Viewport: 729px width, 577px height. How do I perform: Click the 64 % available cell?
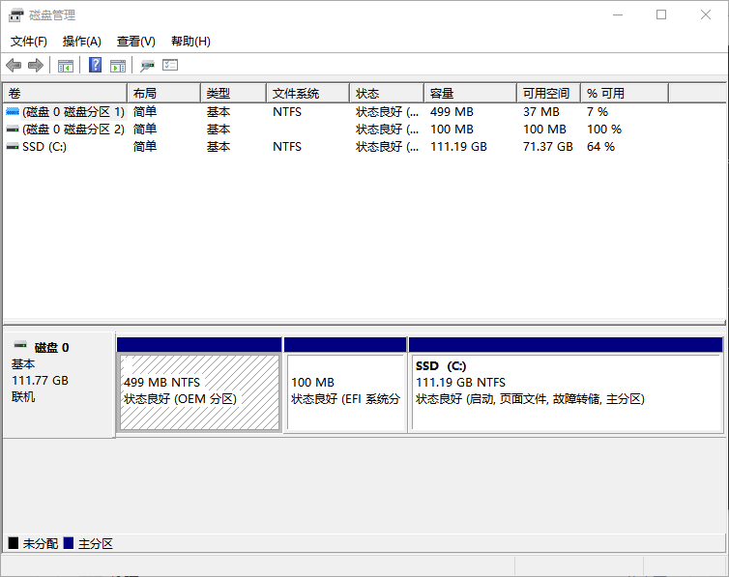coord(600,147)
